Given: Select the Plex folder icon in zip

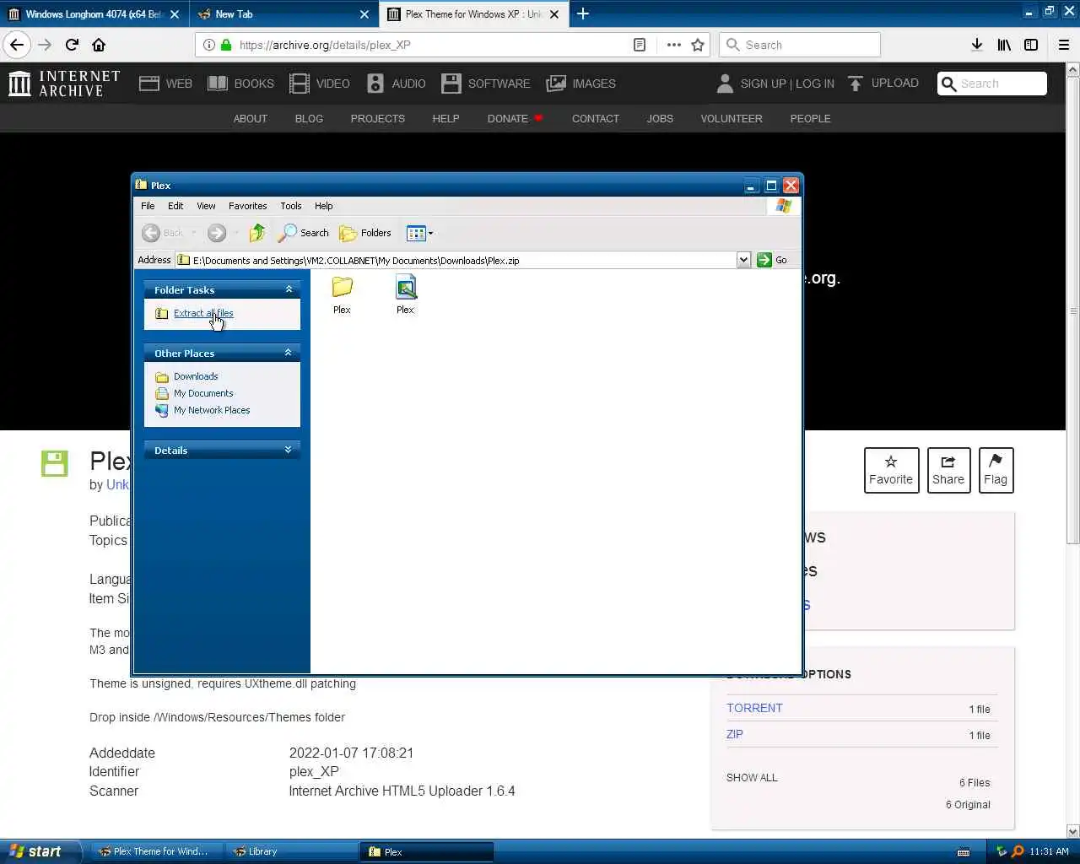Looking at the screenshot, I should (342, 294).
